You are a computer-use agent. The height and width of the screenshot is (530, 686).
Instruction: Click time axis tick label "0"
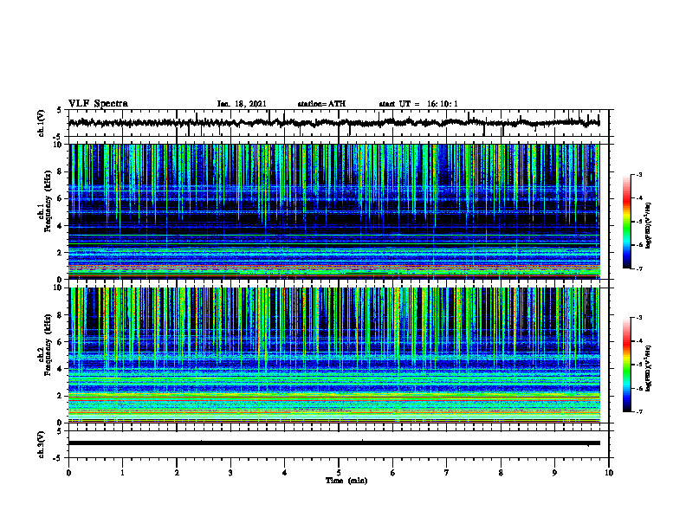(x=68, y=473)
